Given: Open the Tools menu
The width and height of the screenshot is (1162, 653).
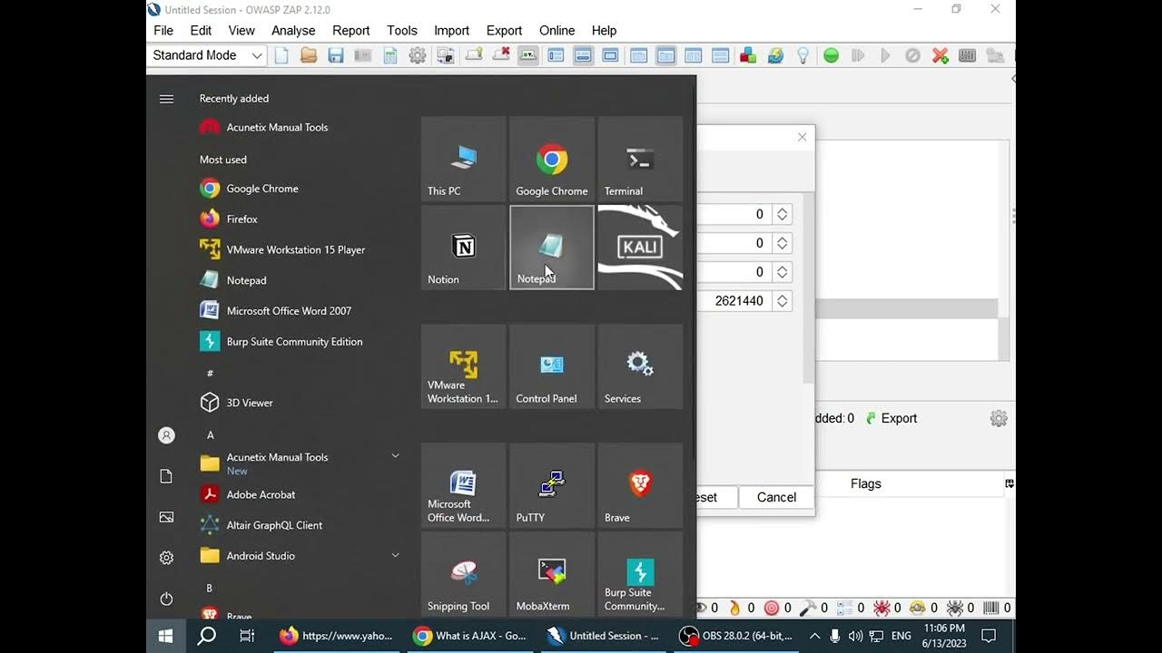Looking at the screenshot, I should click(402, 30).
